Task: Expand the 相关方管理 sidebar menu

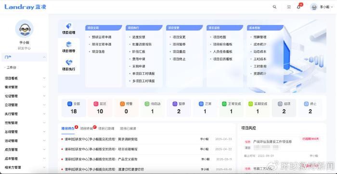Action: 44,167
